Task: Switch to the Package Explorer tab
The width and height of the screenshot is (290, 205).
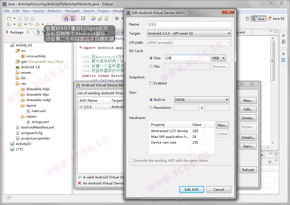Action: coord(17,32)
